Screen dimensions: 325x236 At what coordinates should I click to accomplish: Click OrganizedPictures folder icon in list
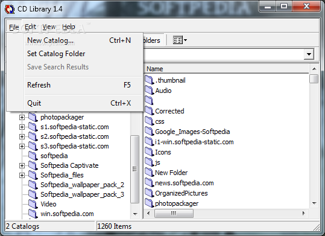tap(150, 193)
